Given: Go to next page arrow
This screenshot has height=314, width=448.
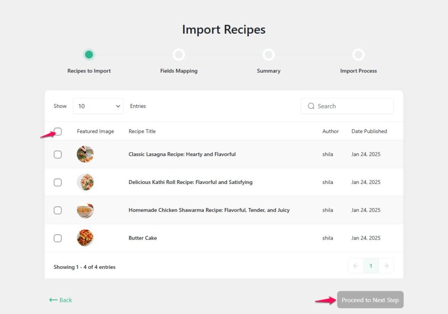Looking at the screenshot, I should point(386,266).
